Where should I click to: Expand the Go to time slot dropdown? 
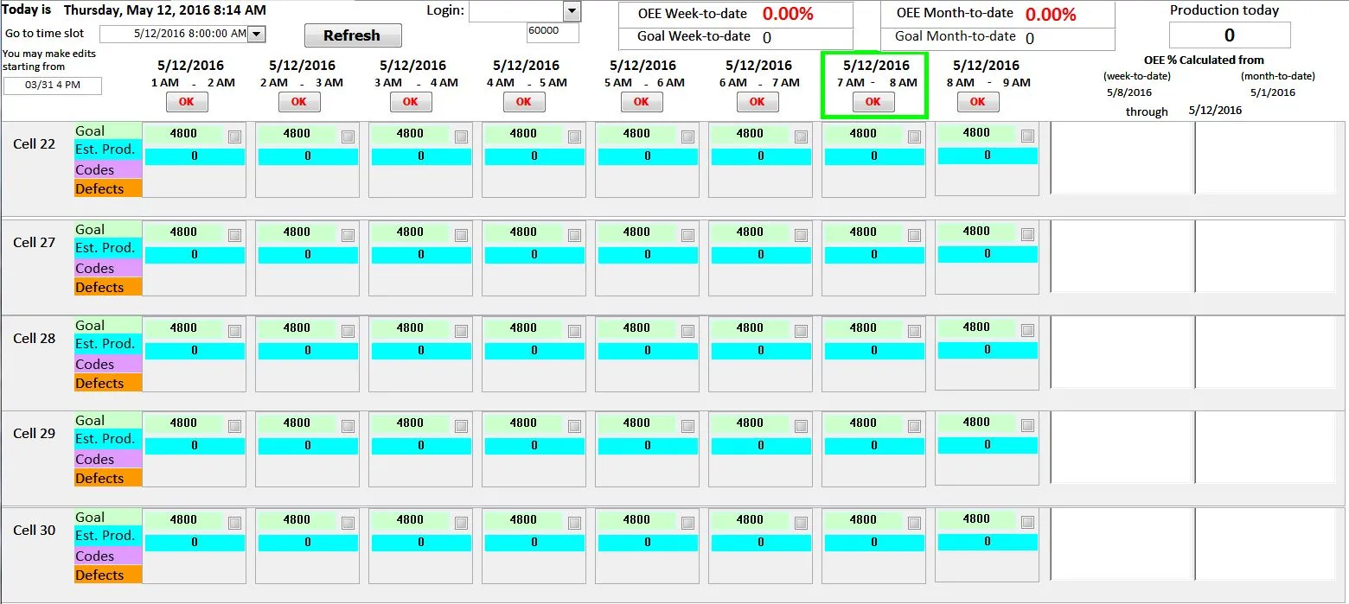pos(257,34)
